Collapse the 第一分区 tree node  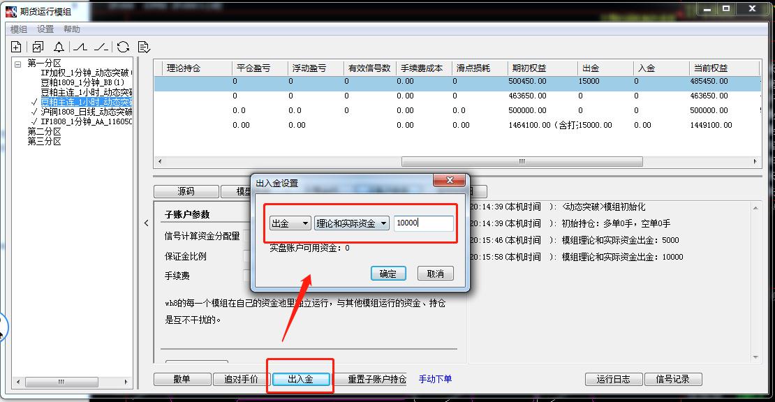pos(18,64)
